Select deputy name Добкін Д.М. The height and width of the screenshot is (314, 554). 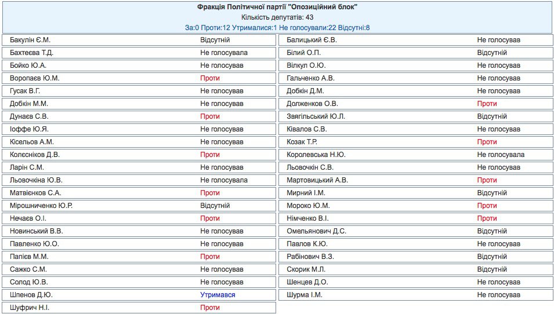(x=306, y=91)
